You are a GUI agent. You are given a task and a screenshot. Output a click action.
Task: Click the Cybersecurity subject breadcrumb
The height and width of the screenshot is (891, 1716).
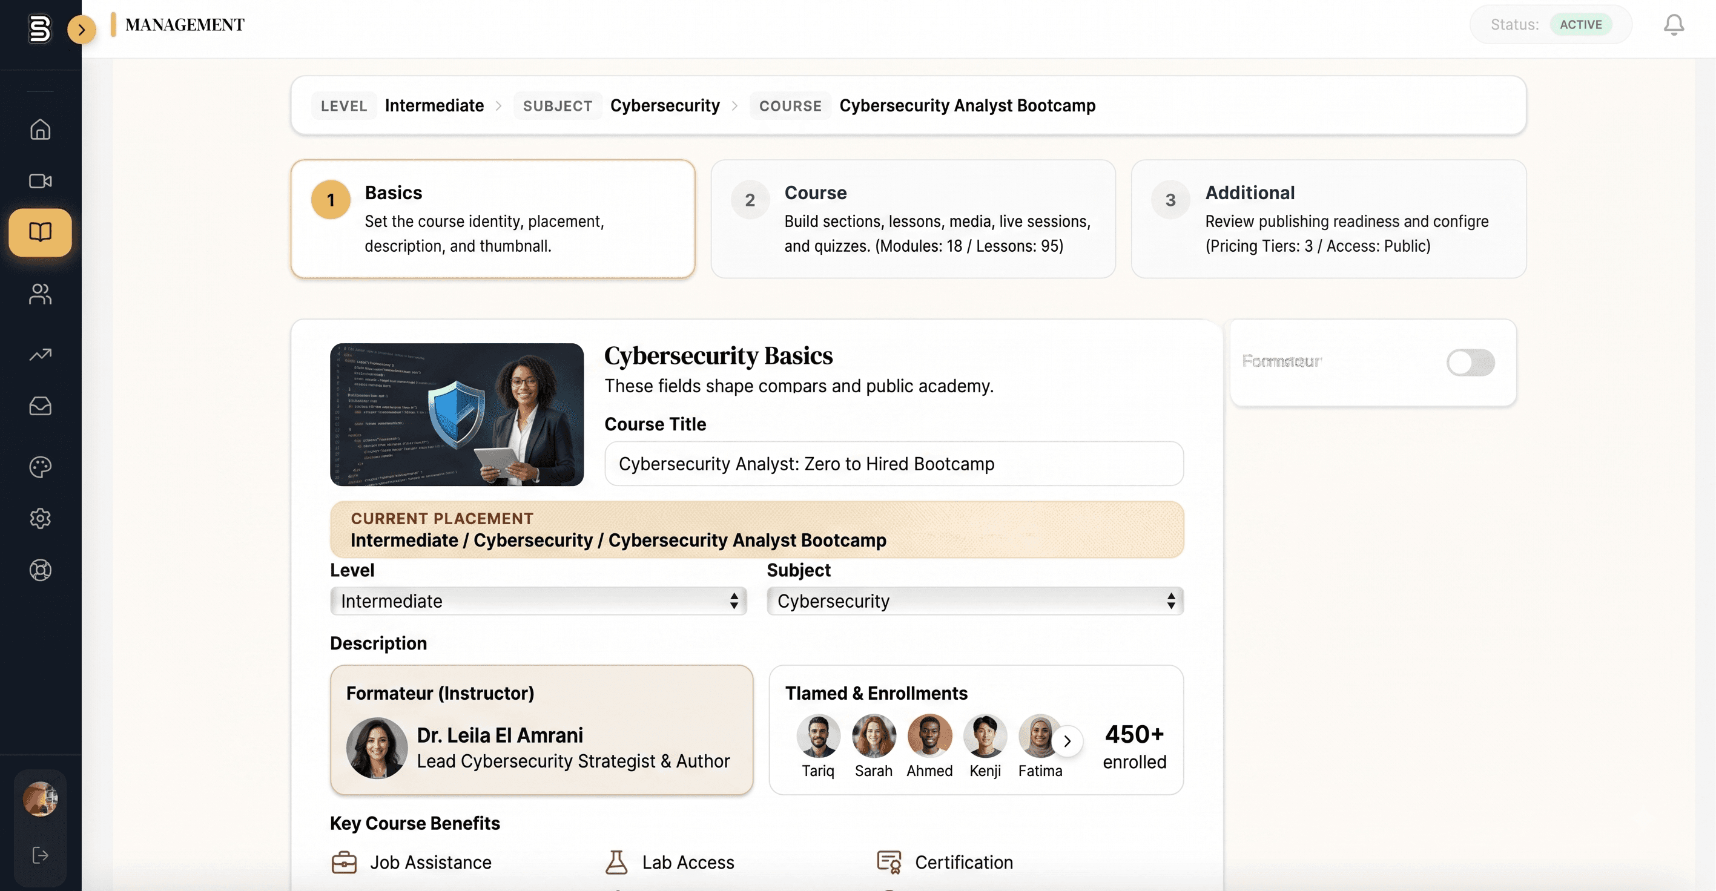click(x=665, y=105)
